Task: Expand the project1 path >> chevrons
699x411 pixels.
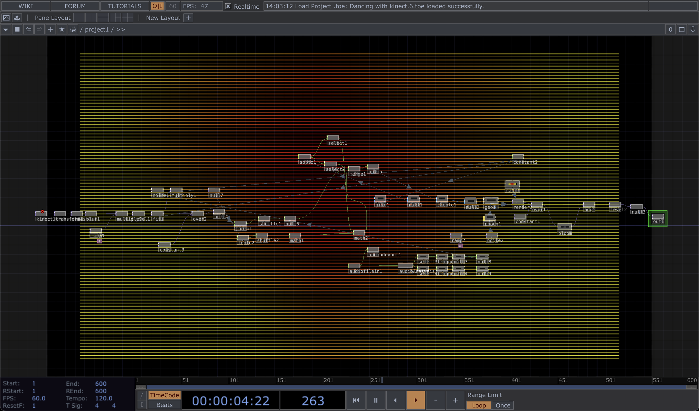Action: [121, 29]
